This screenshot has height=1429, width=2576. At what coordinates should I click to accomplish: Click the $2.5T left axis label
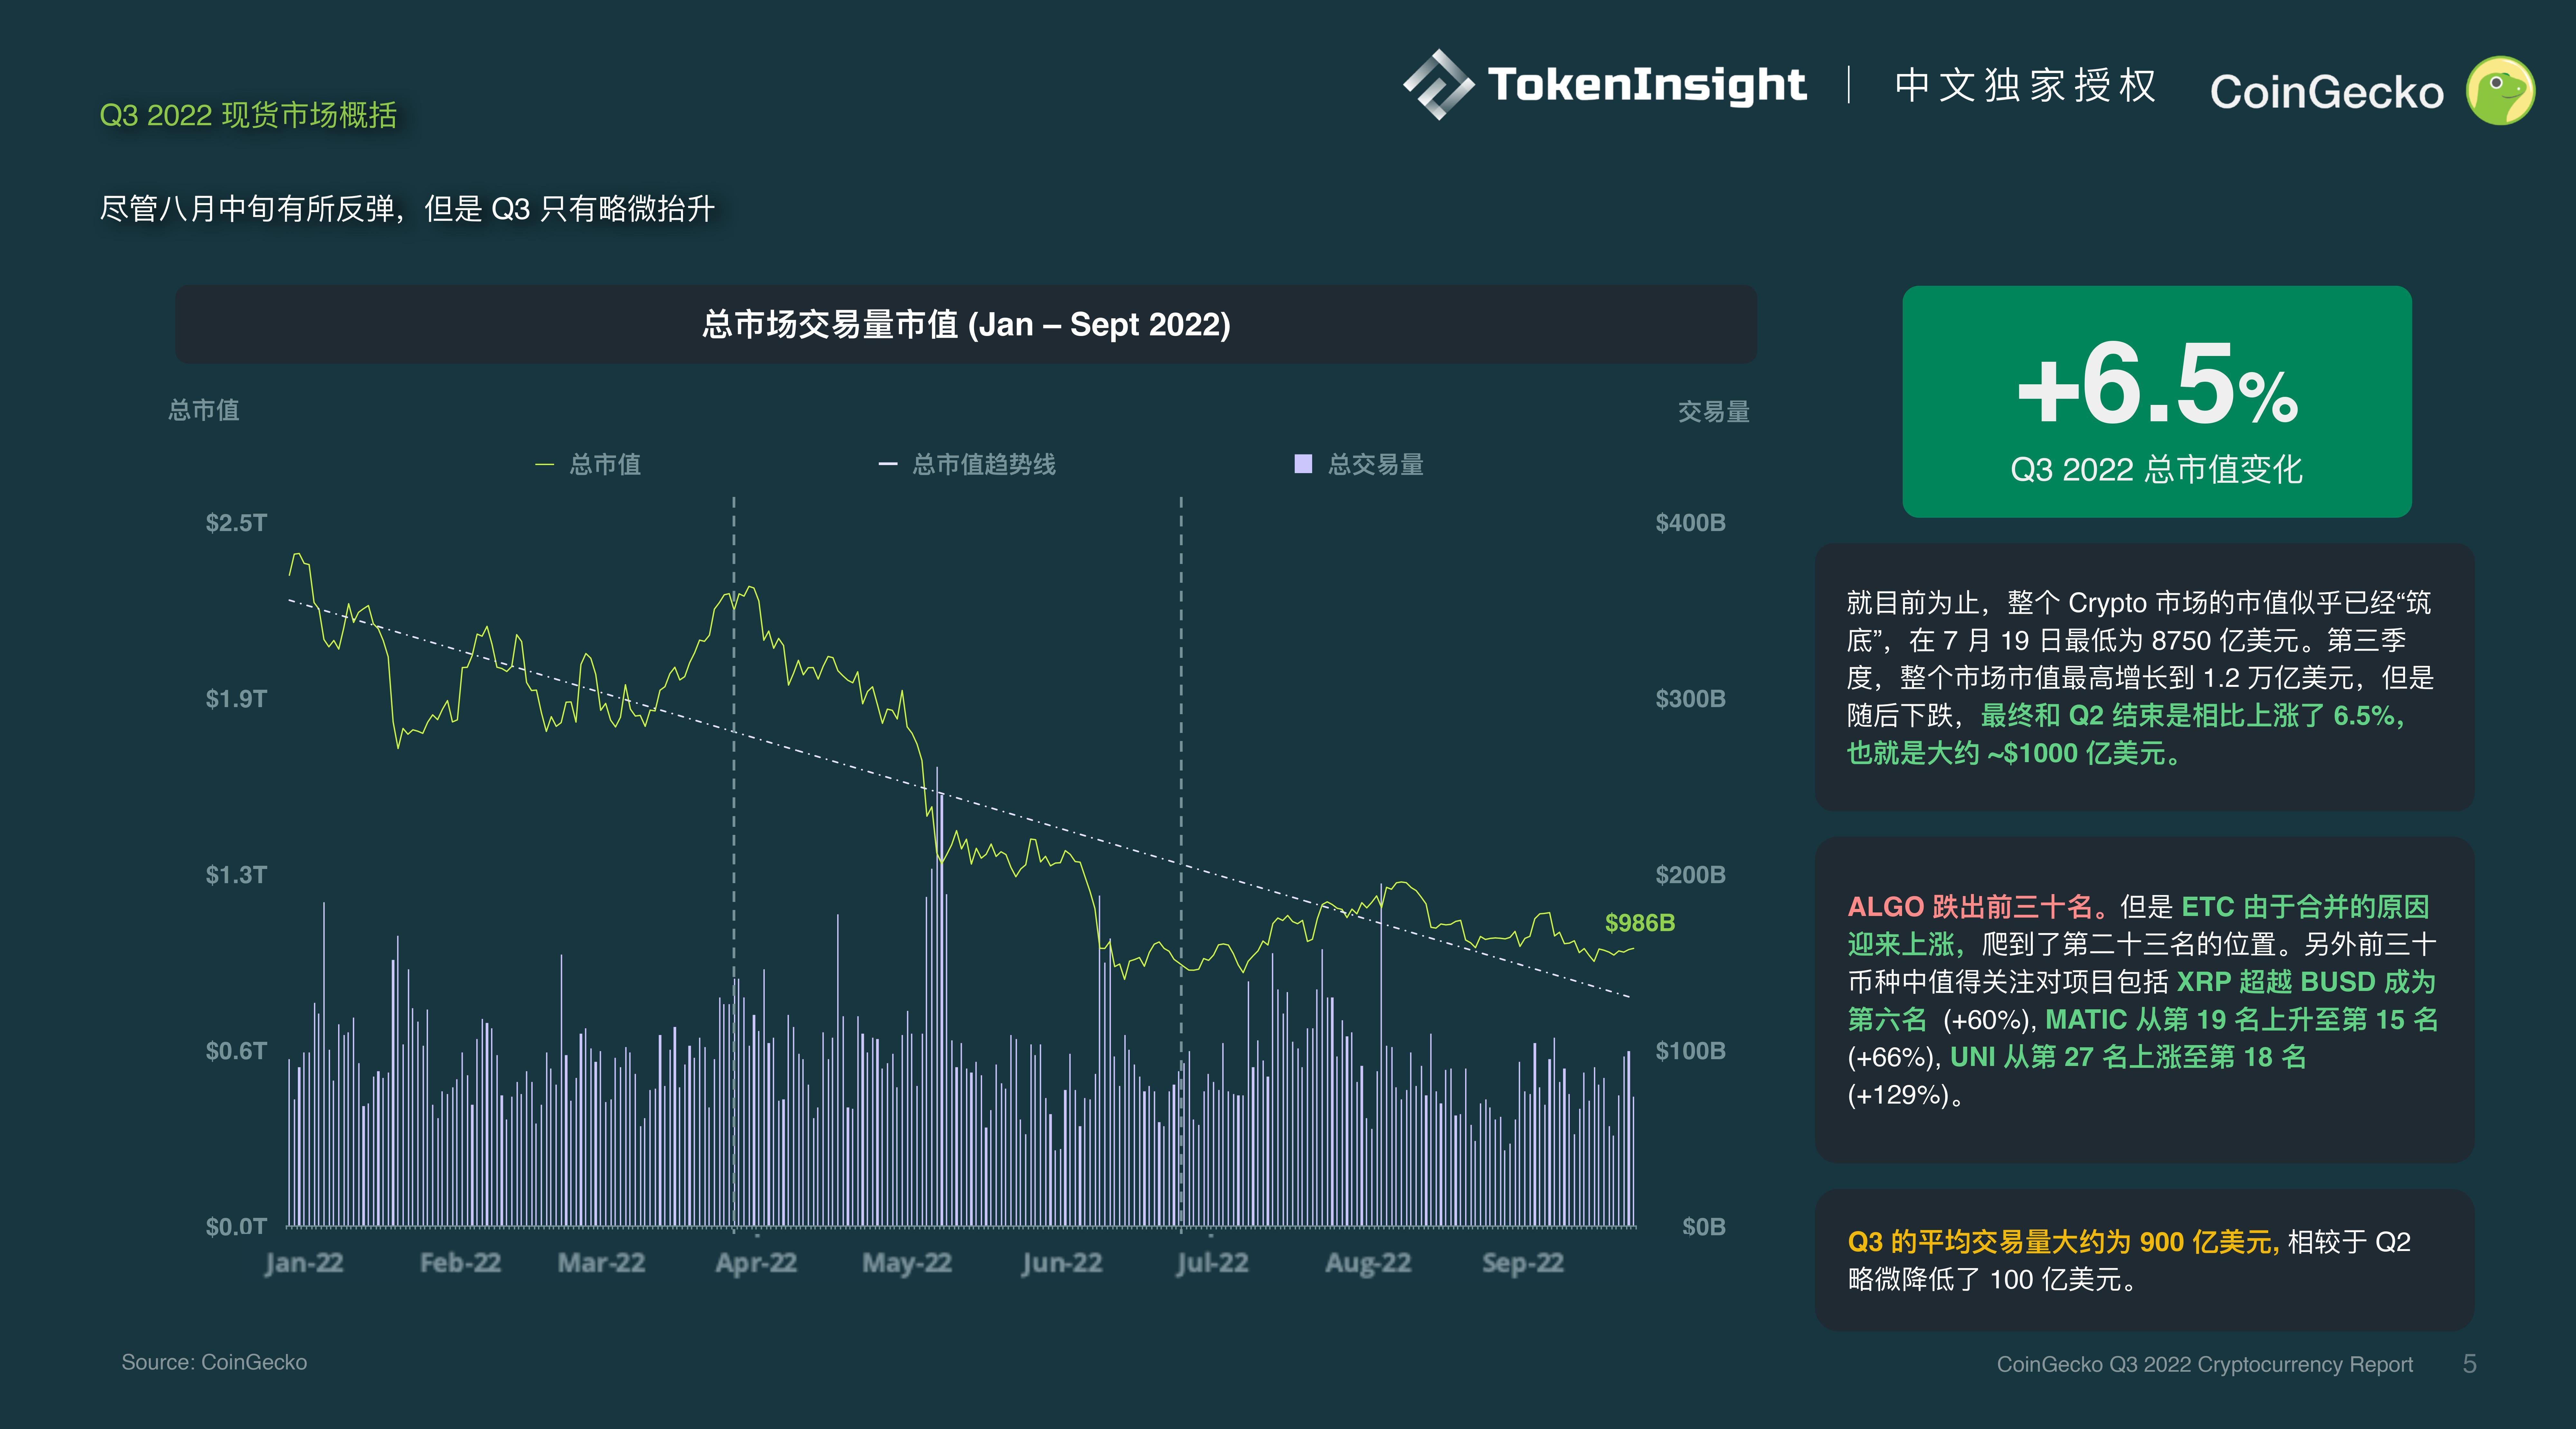click(x=236, y=523)
